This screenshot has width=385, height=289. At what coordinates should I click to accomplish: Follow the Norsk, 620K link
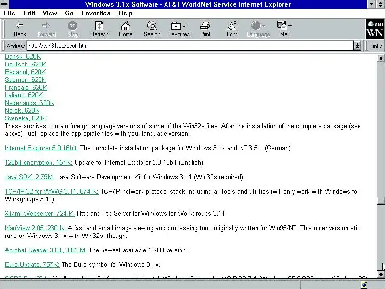[x=22, y=111]
